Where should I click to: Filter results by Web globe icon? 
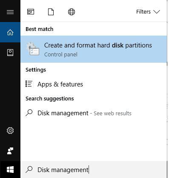point(72,12)
